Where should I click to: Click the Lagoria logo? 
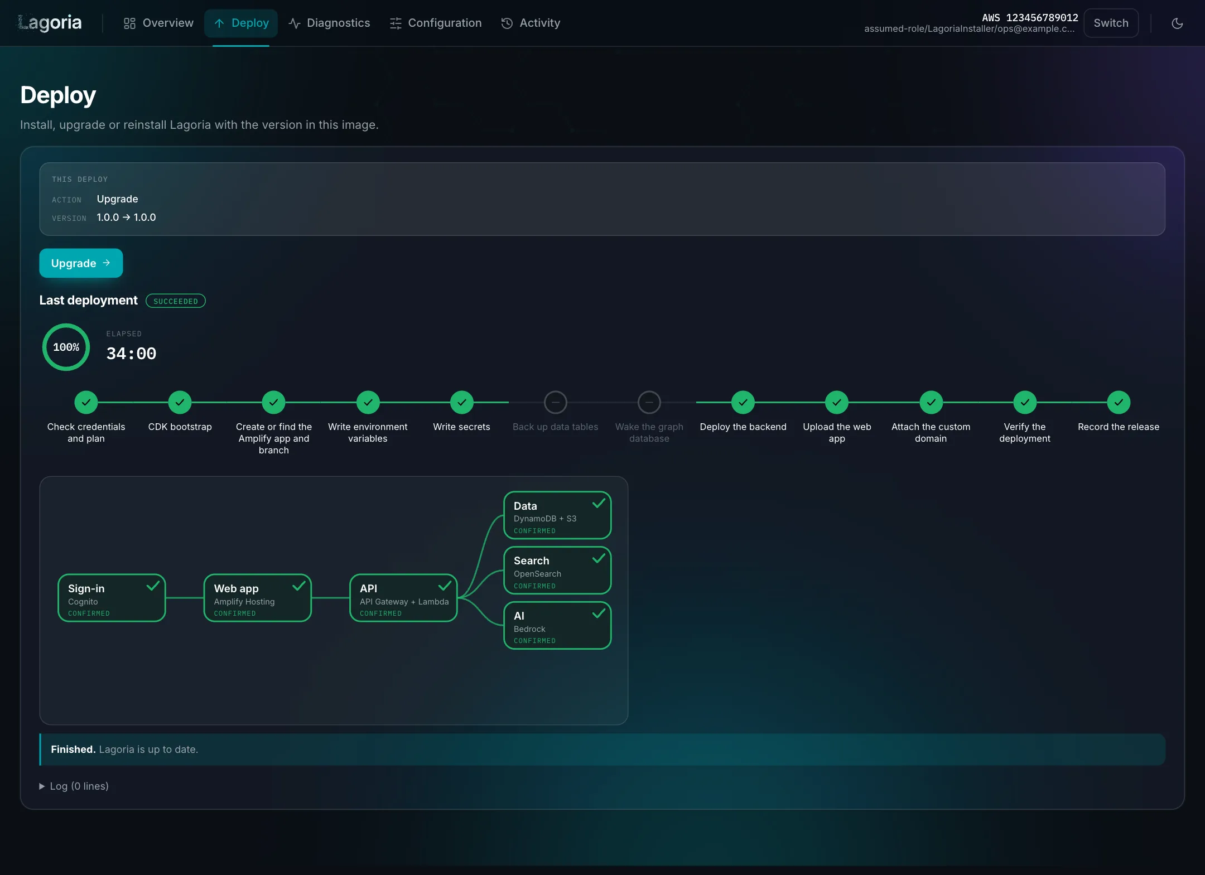50,23
